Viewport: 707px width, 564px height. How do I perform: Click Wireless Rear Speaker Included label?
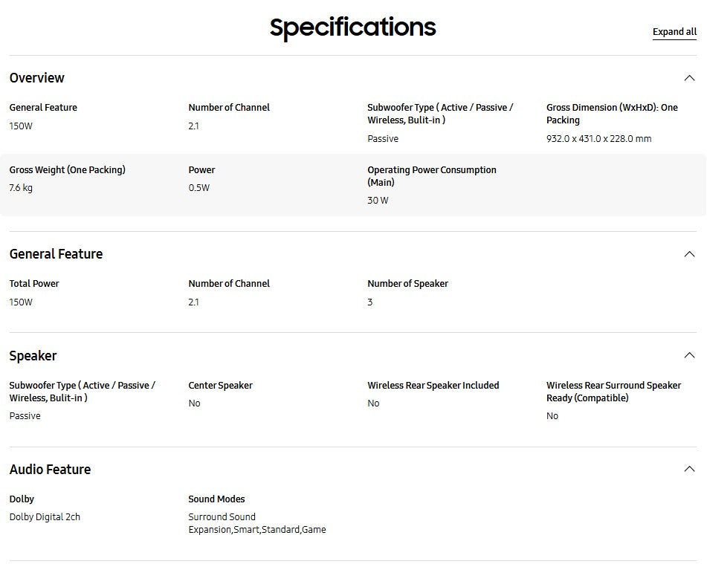(433, 386)
